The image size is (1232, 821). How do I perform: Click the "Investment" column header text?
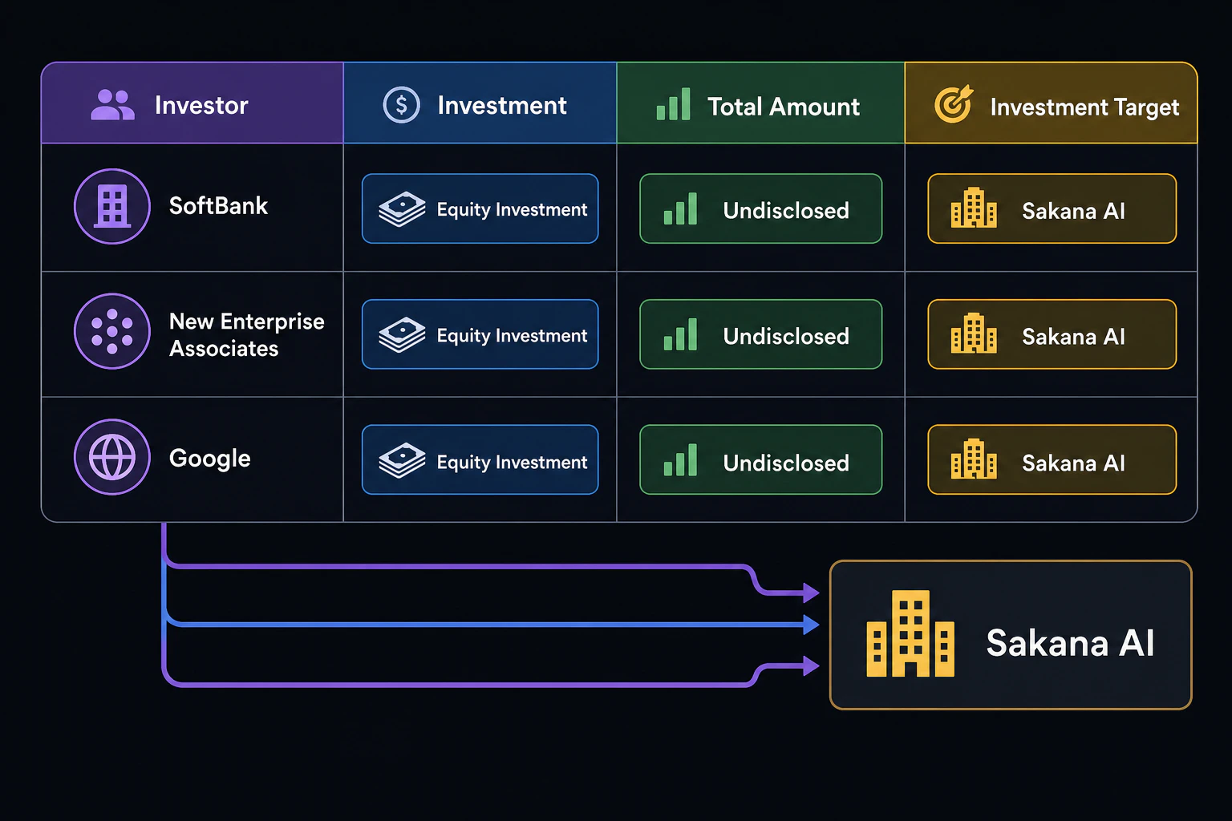[x=502, y=105]
